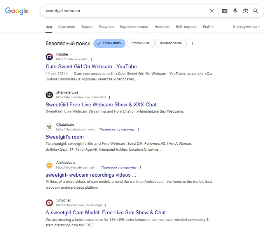This screenshot has height=231, width=269.
Task: Select the Размывать SafeSearch option
Action: (x=109, y=43)
